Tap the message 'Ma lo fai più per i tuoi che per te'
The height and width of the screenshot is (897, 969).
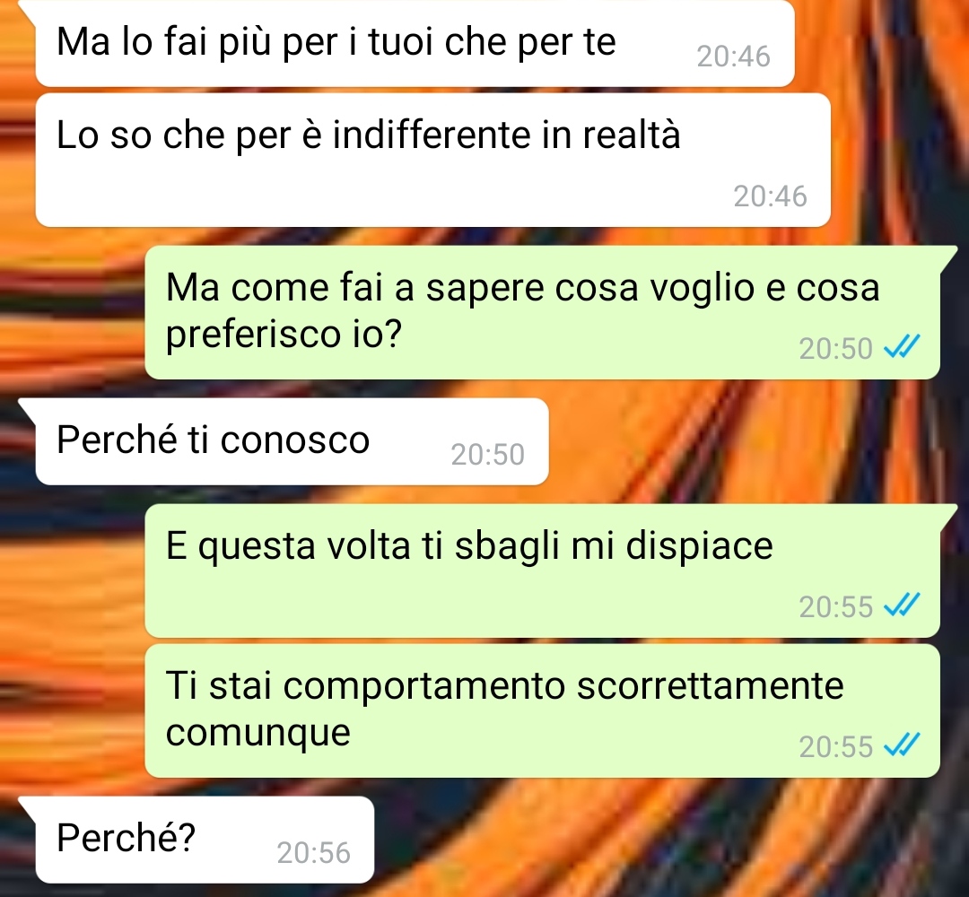[415, 43]
